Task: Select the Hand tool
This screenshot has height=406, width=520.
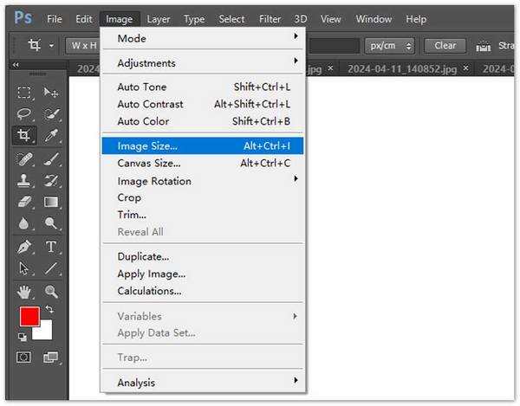Action: pos(24,292)
